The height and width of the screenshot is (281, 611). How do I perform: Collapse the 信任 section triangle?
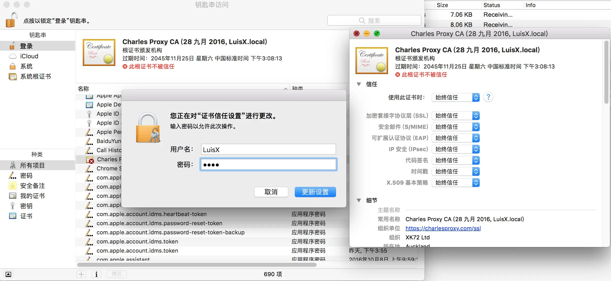pos(359,84)
